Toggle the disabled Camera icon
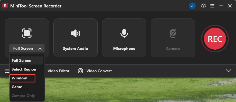Viewport: 236px width, 102px height. pos(173,33)
